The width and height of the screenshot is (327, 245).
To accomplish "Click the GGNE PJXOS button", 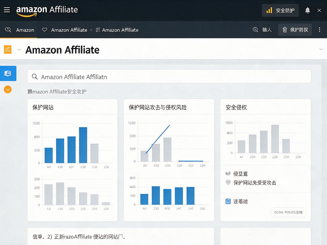I will tap(288, 212).
